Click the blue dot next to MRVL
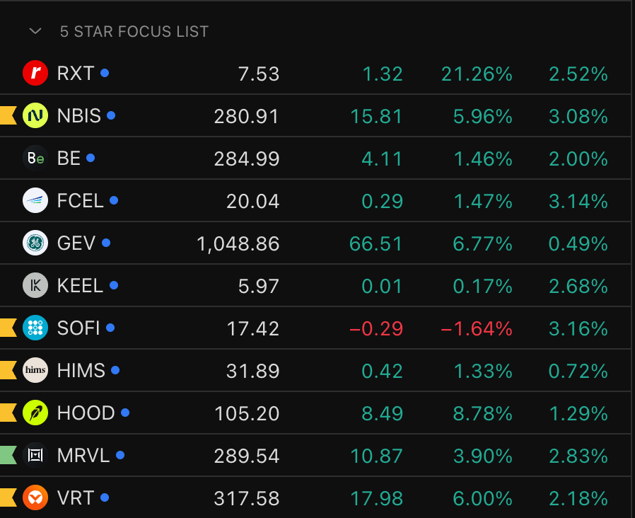The height and width of the screenshot is (518, 635). 120,455
